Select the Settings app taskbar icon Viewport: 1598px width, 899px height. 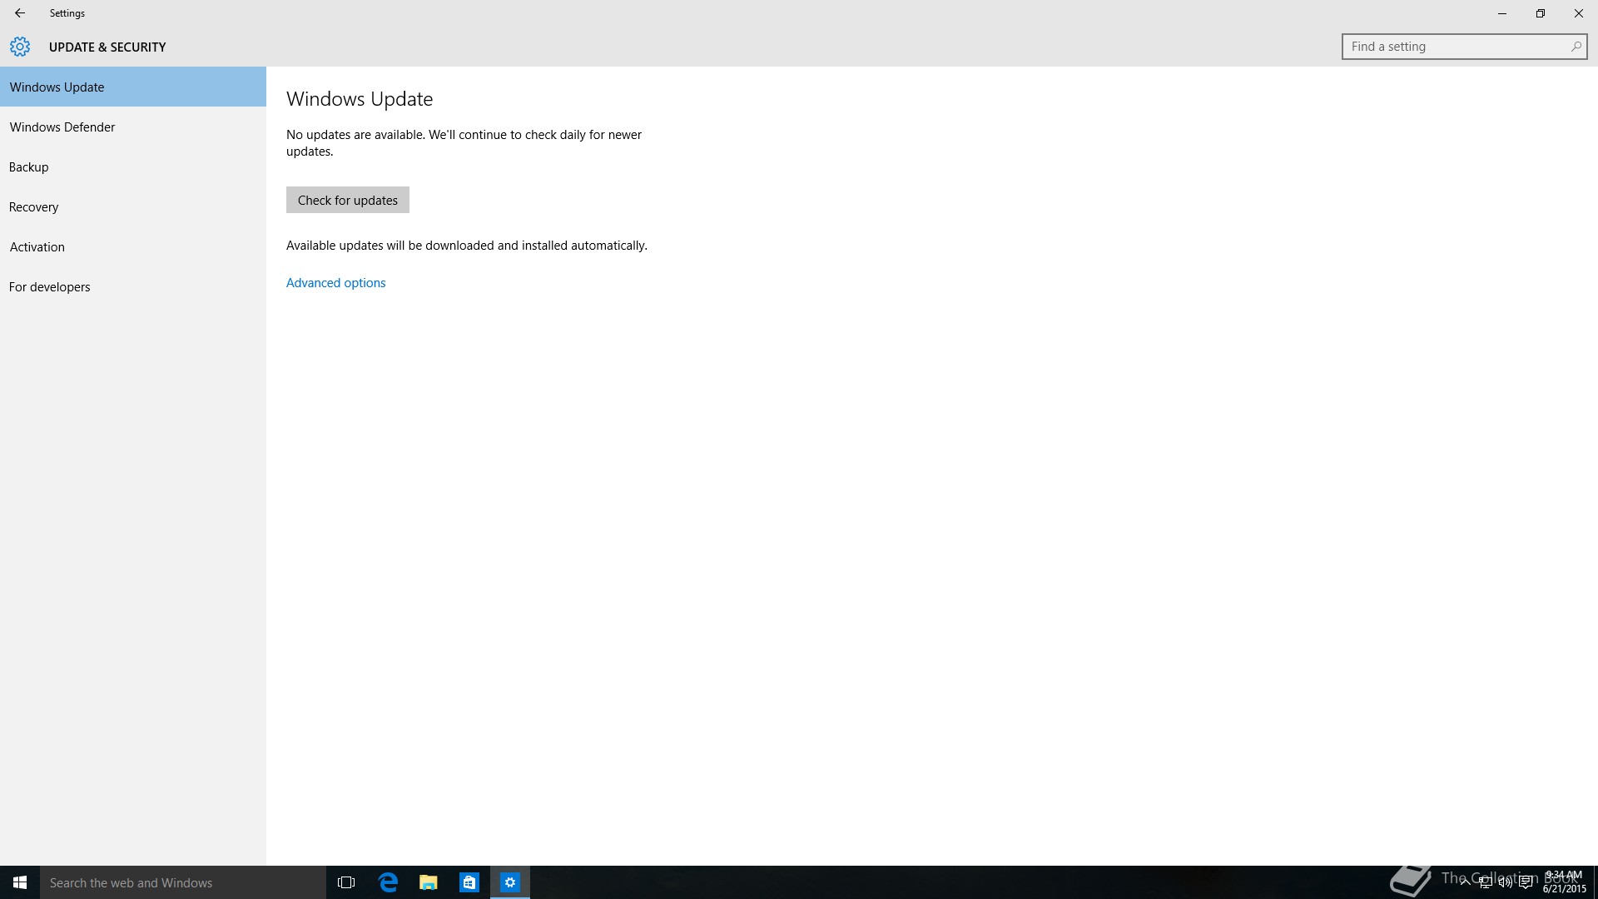click(510, 882)
